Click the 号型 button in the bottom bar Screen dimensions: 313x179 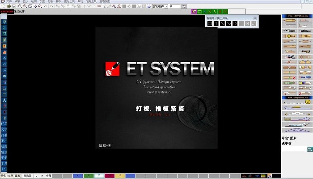(x=4, y=176)
